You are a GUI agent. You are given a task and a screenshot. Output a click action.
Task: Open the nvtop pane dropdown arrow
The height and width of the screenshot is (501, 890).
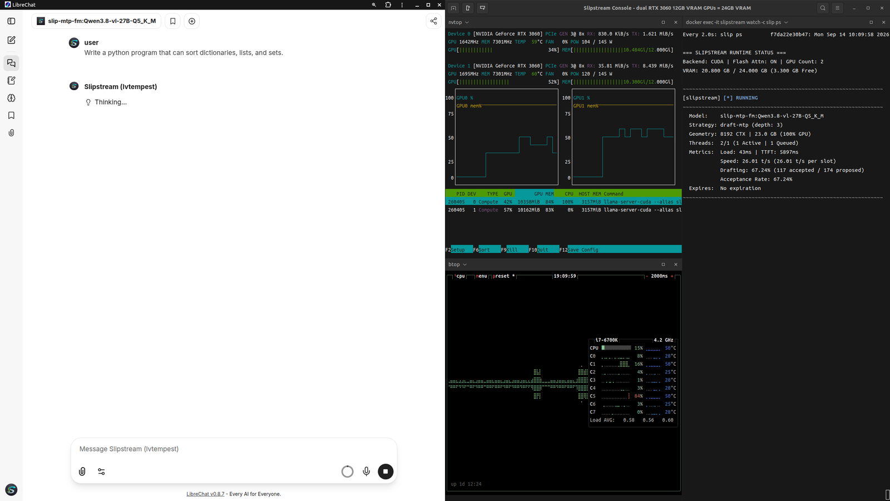tap(467, 22)
